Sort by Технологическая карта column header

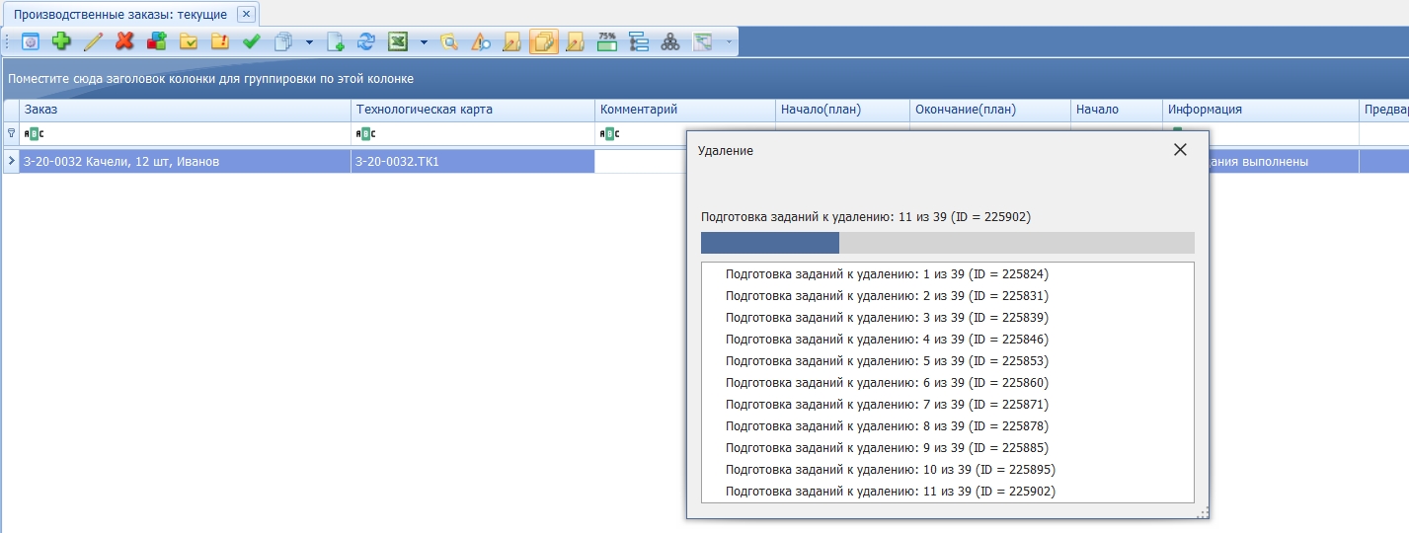pos(473,110)
